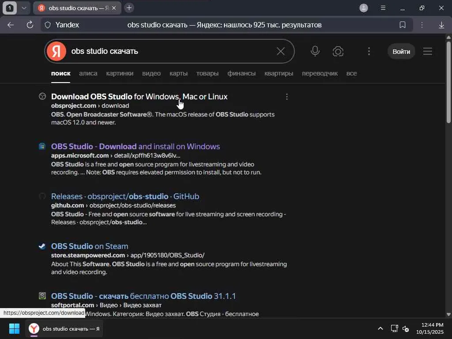
Task: Click obsproject.com › download breadcrumb
Action: click(x=90, y=106)
